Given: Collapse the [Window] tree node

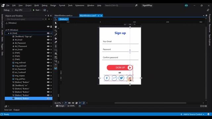Looking at the screenshot, I should click(x=6, y=30).
